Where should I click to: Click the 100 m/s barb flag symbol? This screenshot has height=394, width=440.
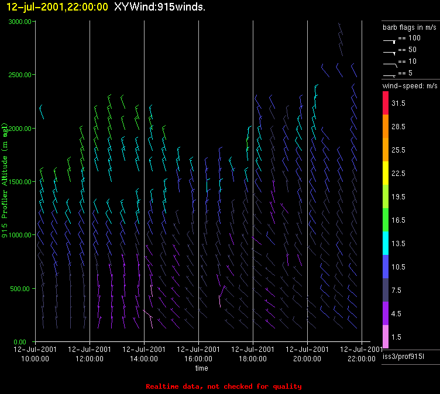click(389, 41)
